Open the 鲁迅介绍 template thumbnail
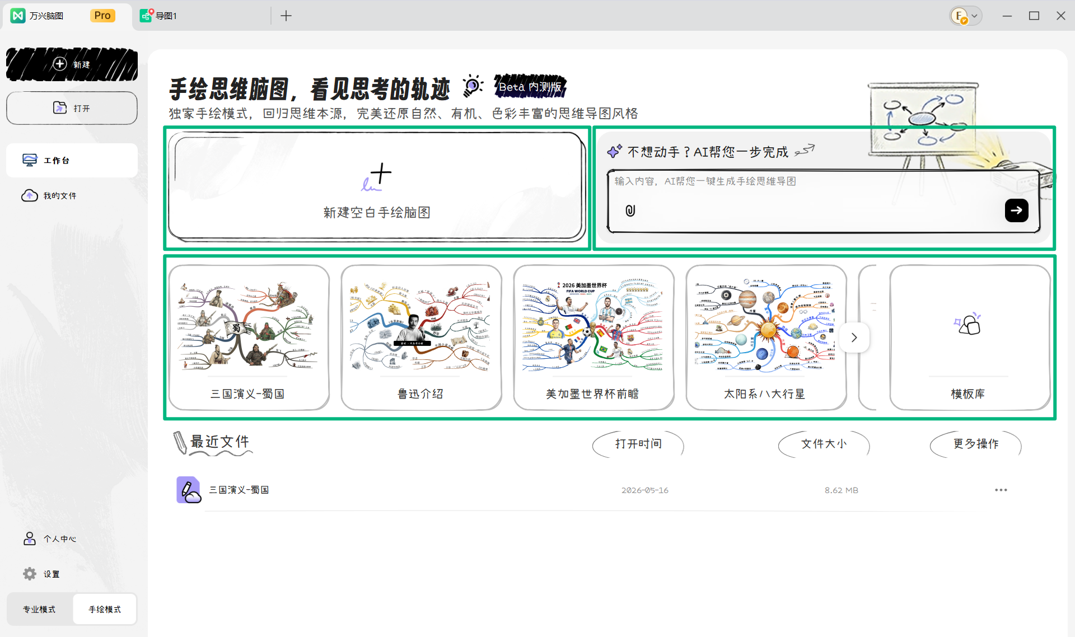This screenshot has width=1075, height=637. point(421,338)
